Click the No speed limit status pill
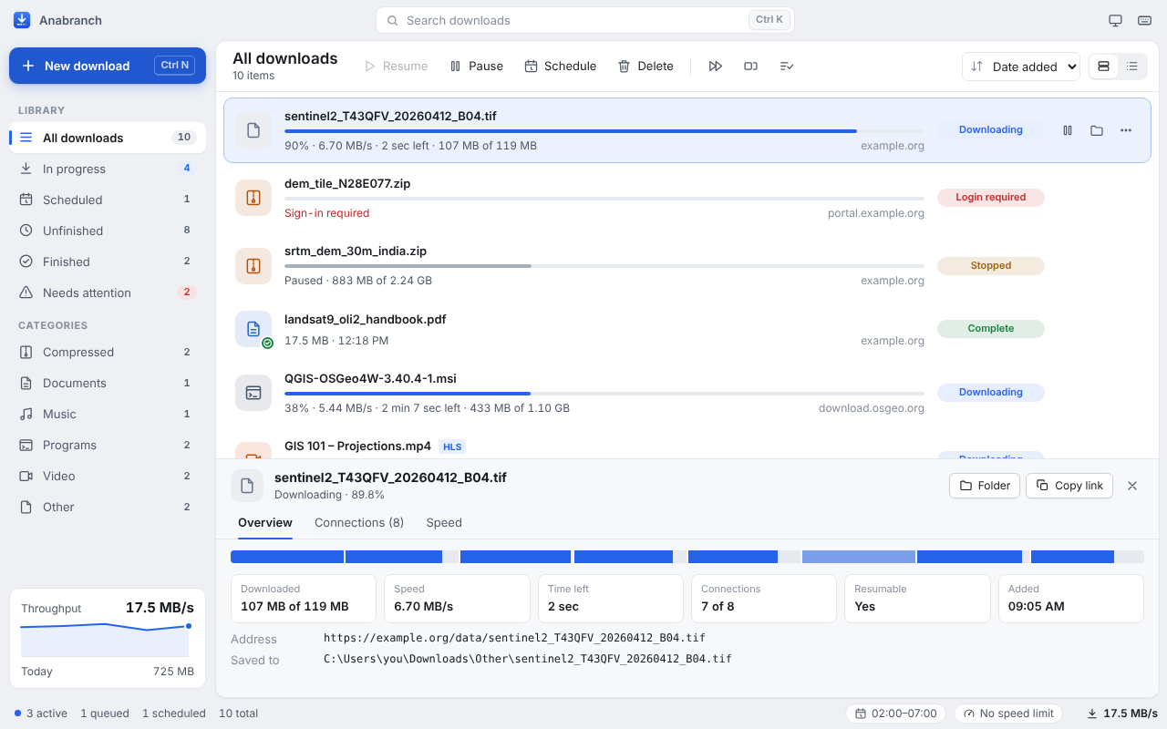Image resolution: width=1167 pixels, height=729 pixels. click(x=1008, y=714)
